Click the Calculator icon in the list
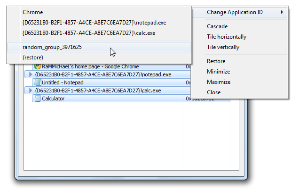The image size is (299, 189). click(38, 99)
